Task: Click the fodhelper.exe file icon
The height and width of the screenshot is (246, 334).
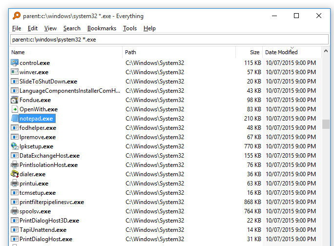Action: pyautogui.click(x=15, y=128)
